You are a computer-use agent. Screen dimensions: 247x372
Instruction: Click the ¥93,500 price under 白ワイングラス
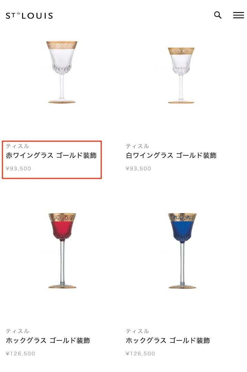tap(138, 169)
